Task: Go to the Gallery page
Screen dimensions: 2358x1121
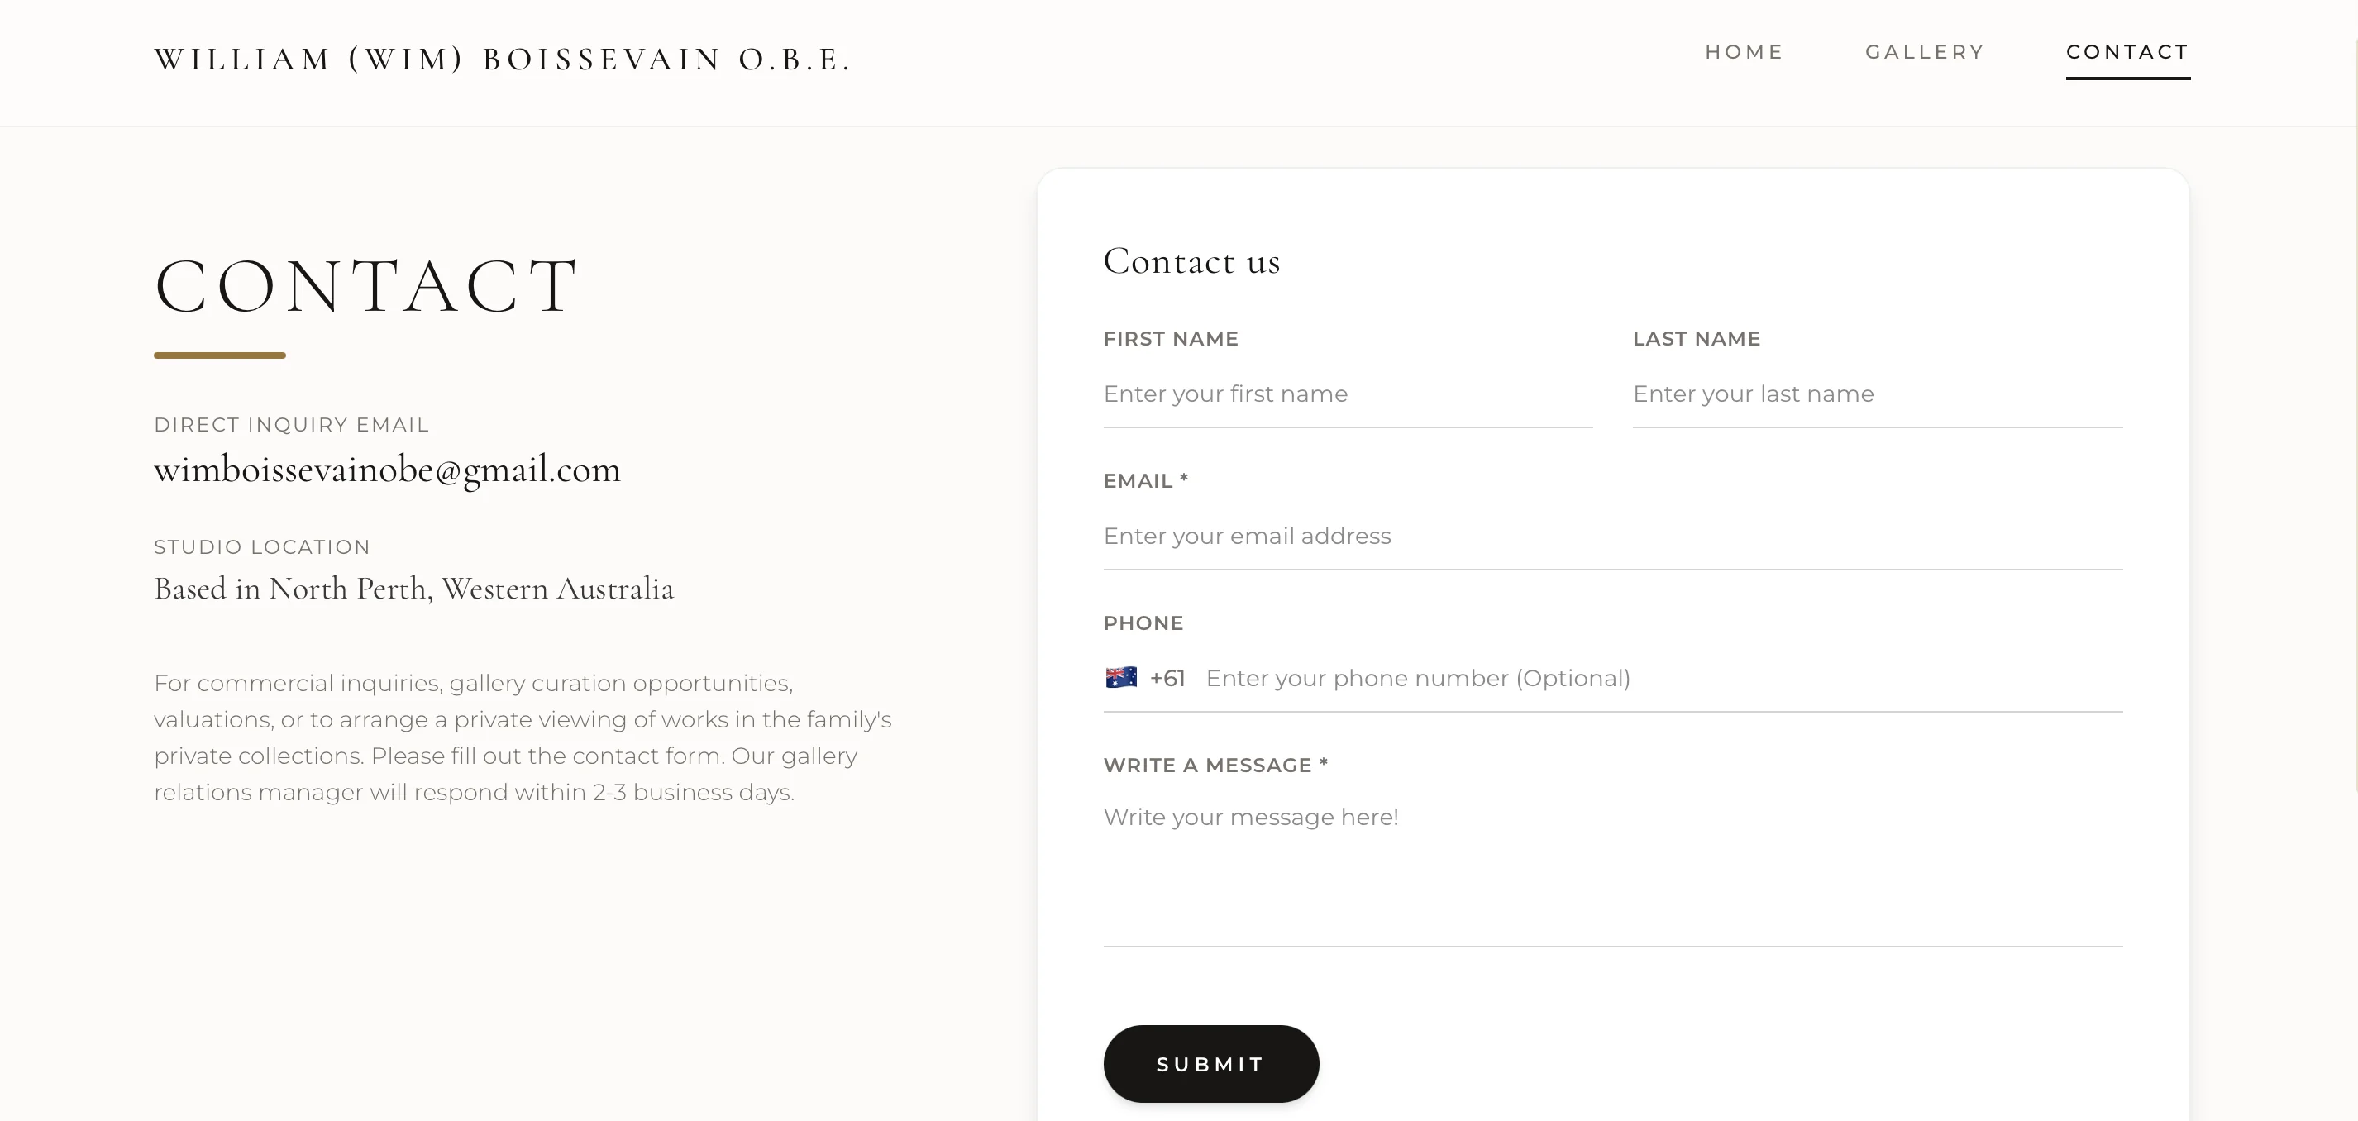Action: coord(1924,52)
